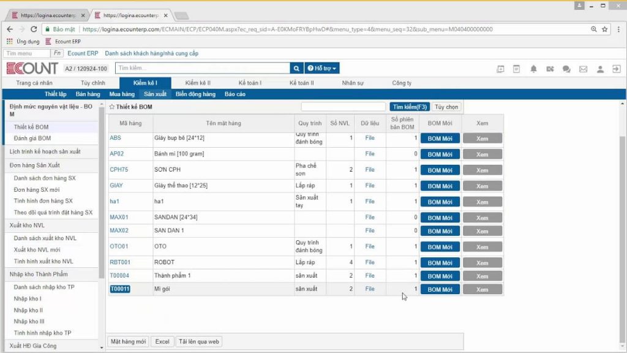Open the Báo cáo submenu

(x=235, y=94)
